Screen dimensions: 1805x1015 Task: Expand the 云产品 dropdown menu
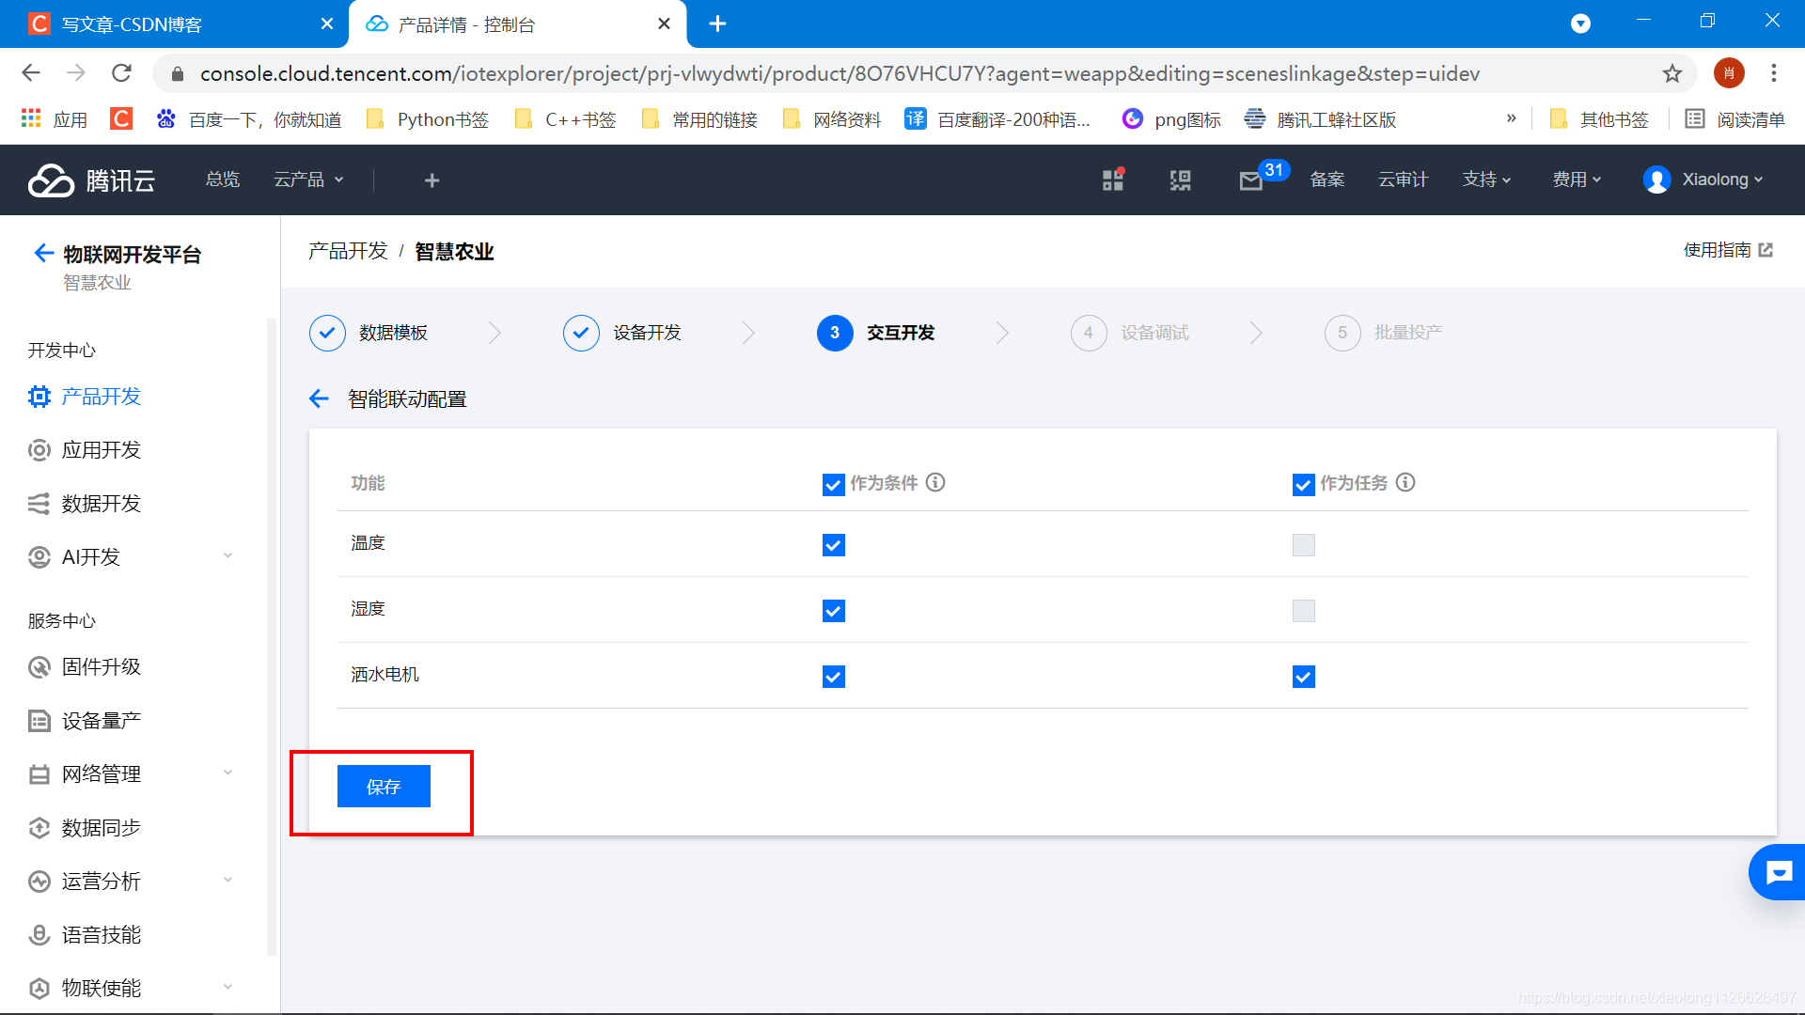click(308, 180)
